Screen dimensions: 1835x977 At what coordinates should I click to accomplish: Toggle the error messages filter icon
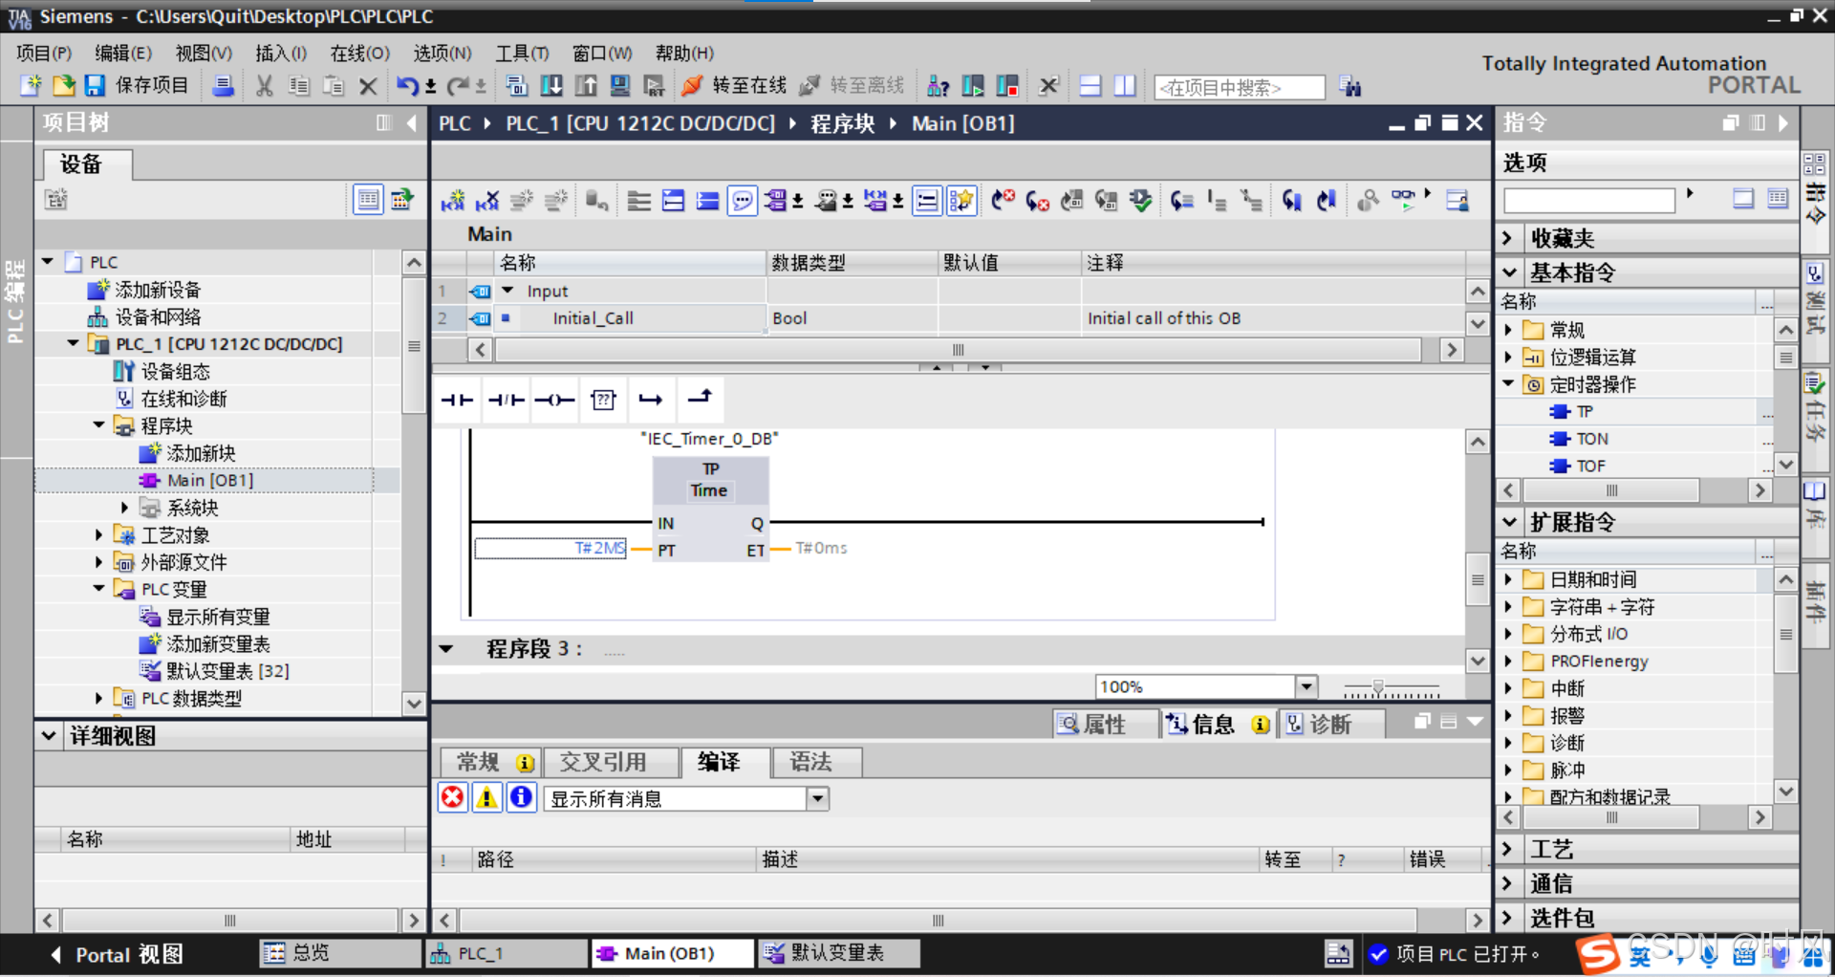pyautogui.click(x=453, y=797)
